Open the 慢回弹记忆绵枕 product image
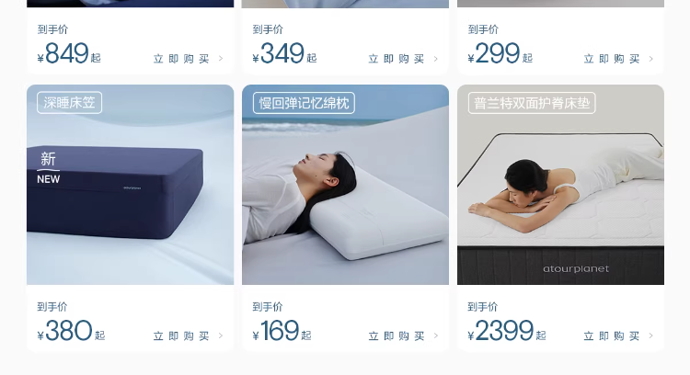690x375 pixels. (345, 185)
